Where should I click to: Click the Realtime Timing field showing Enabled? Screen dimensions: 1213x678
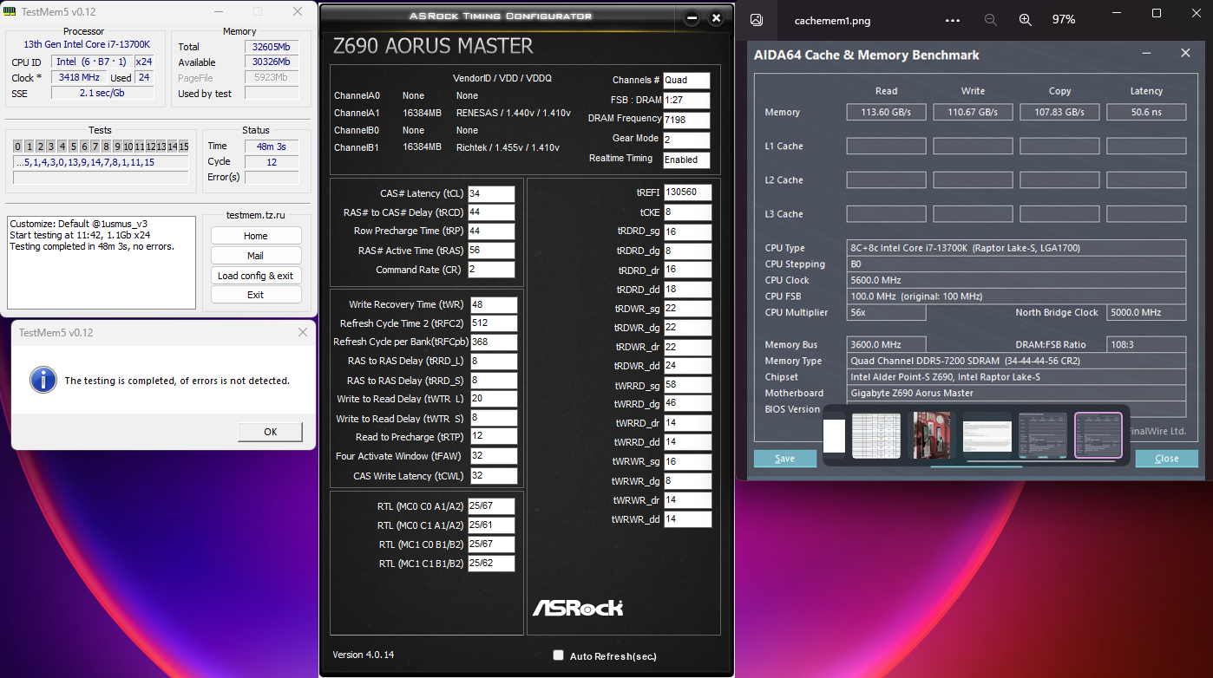[x=686, y=160]
